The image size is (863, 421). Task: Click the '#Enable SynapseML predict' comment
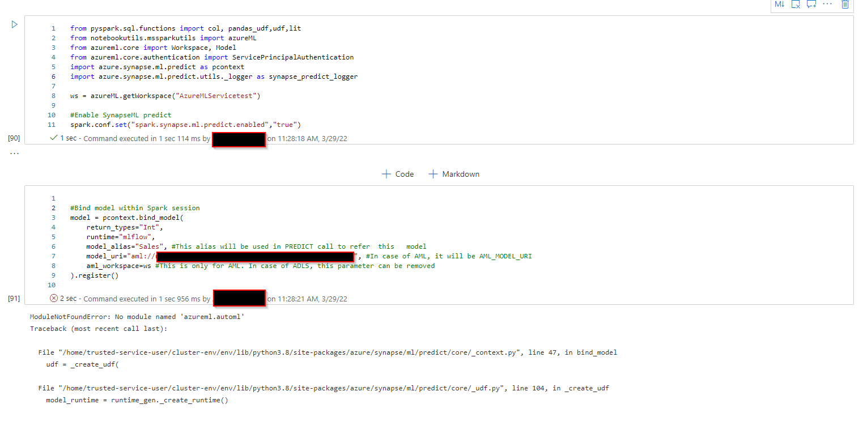click(x=121, y=115)
